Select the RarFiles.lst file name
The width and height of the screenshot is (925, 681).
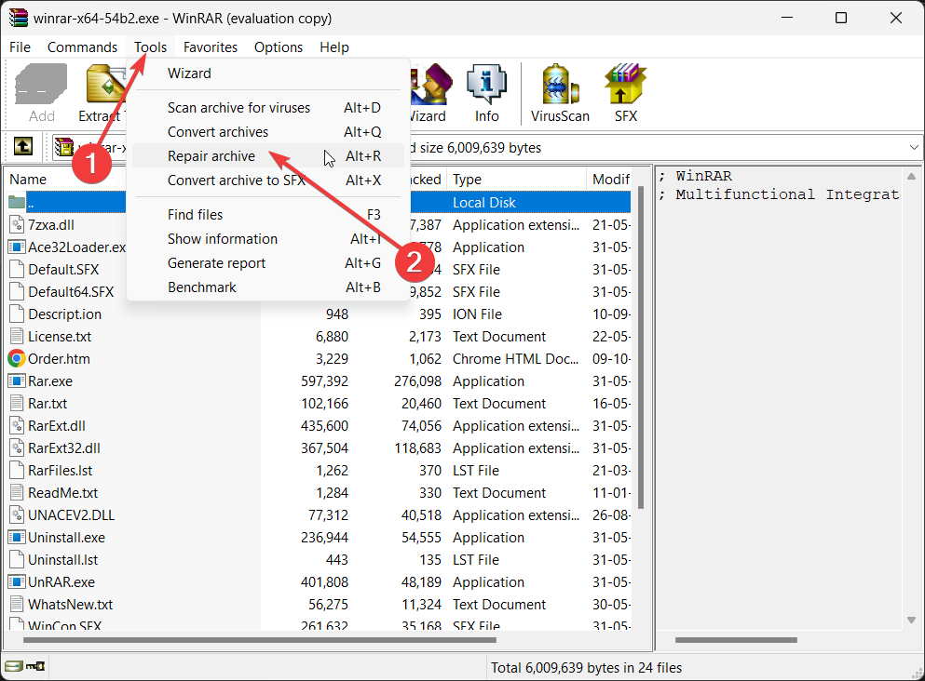pyautogui.click(x=61, y=470)
